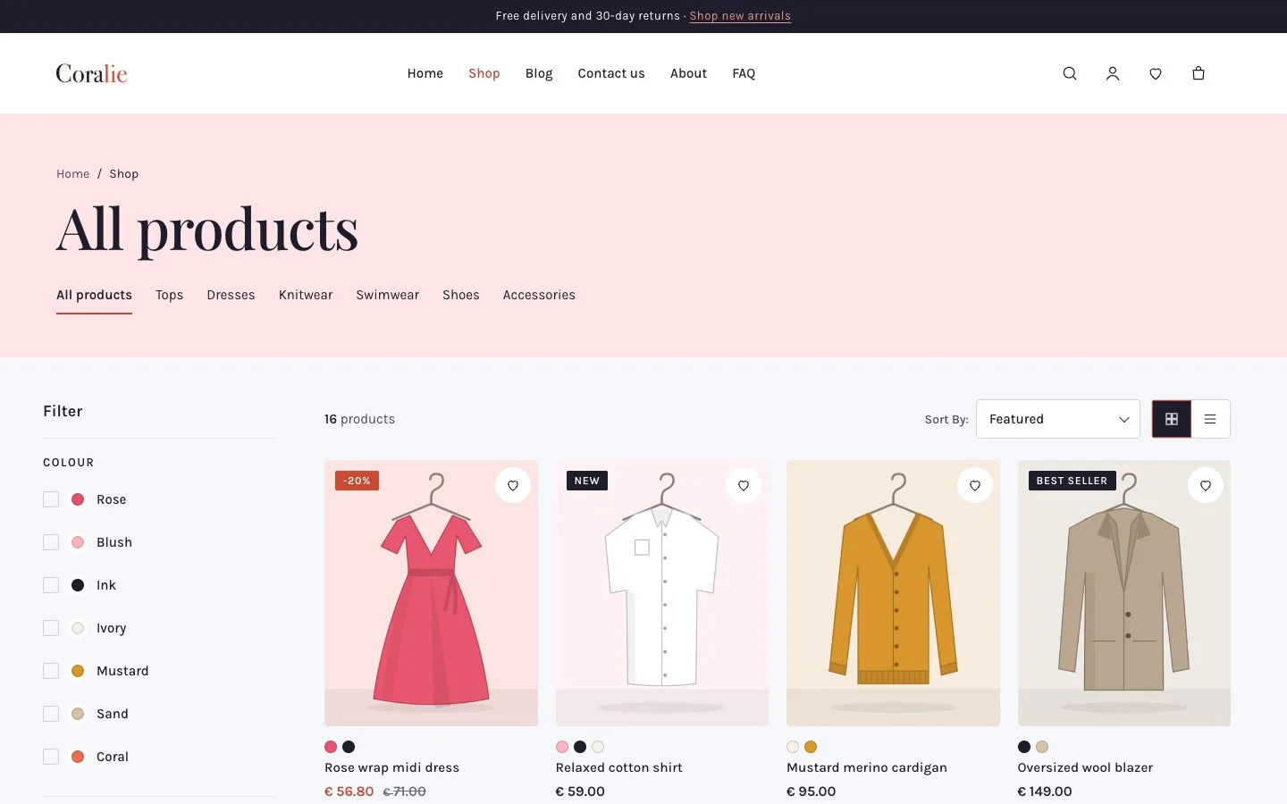The image size is (1287, 804).
Task: Select the Shoes category tab
Action: tap(461, 295)
